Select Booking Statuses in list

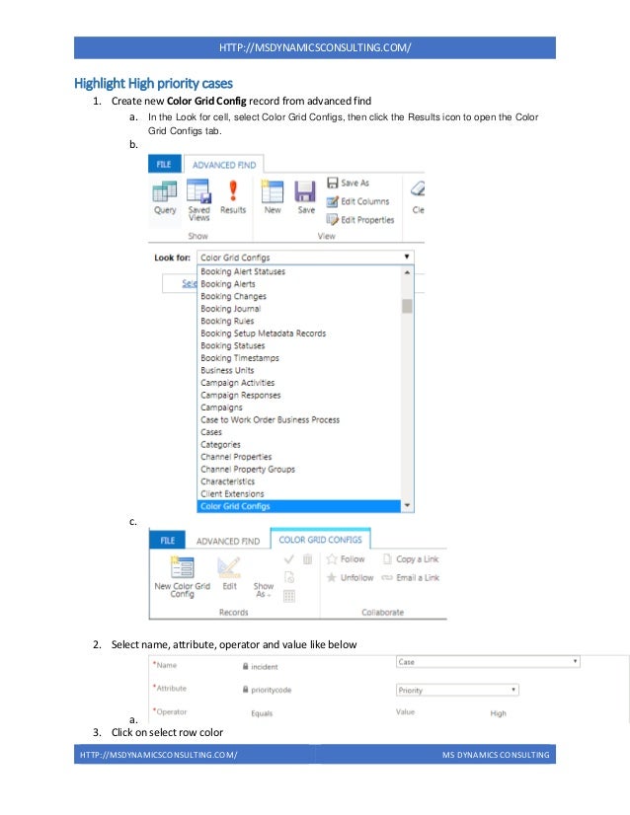[232, 345]
